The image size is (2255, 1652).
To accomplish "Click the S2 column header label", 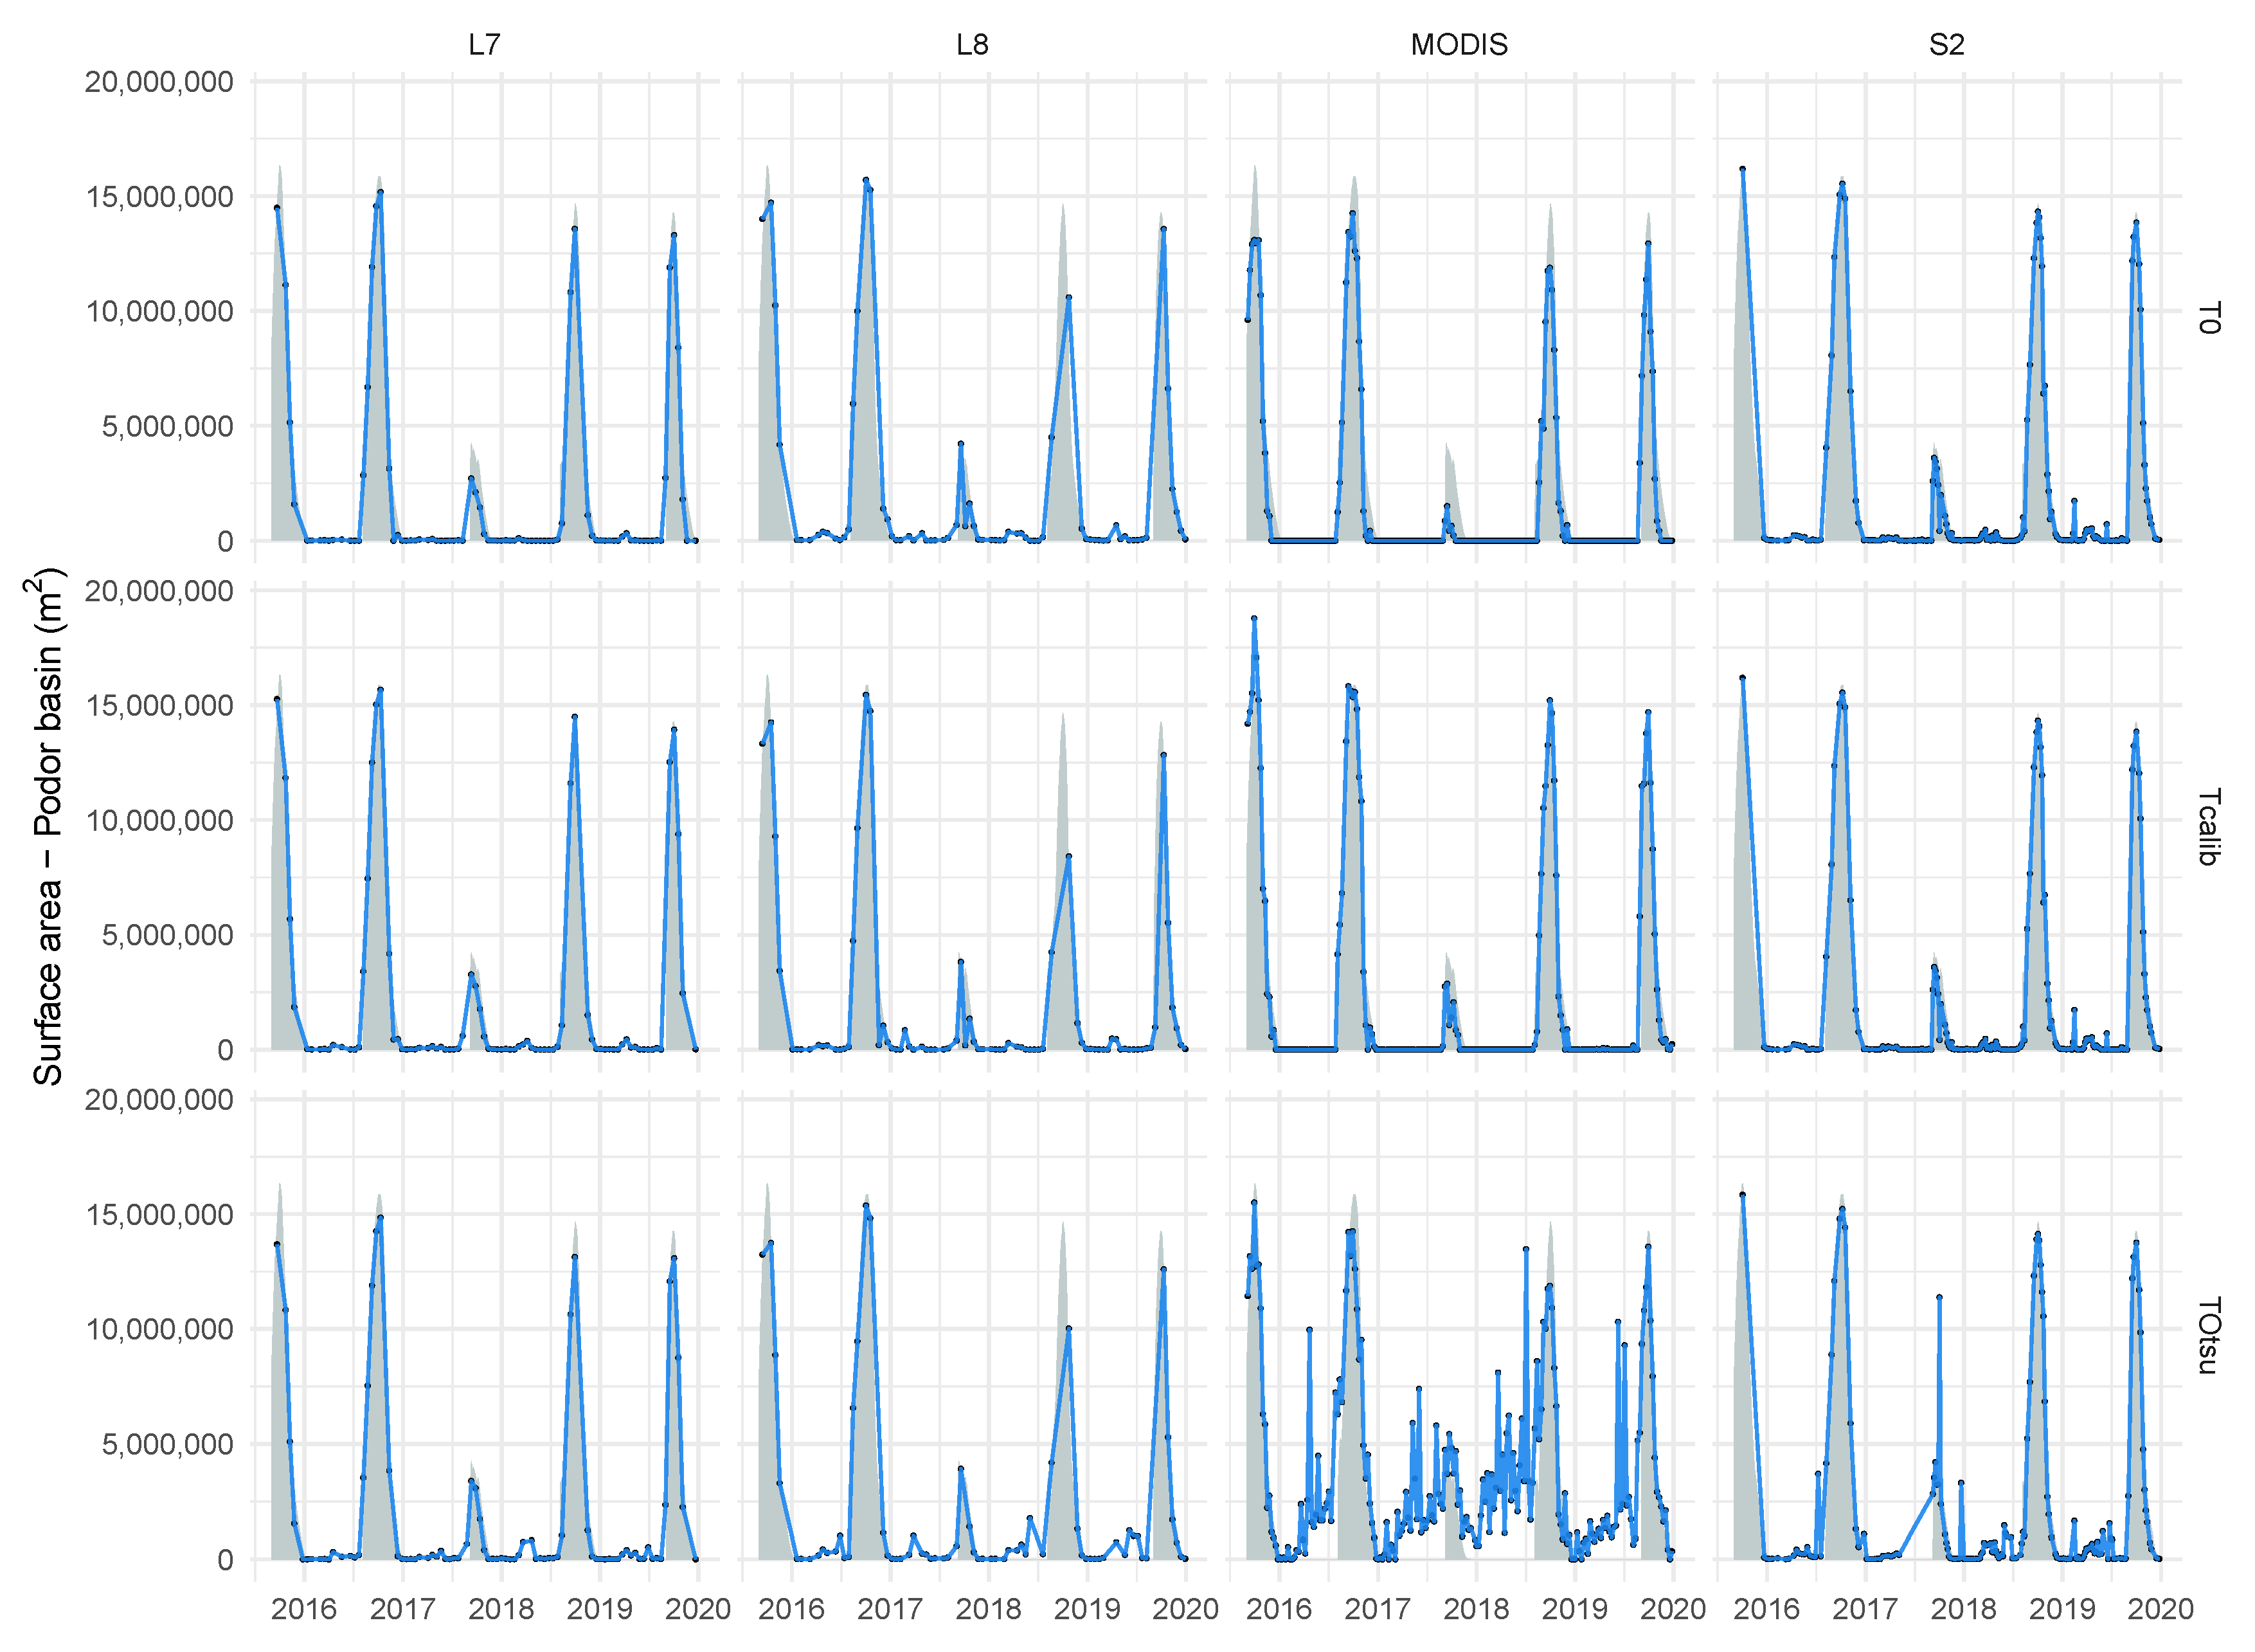I will point(1946,44).
